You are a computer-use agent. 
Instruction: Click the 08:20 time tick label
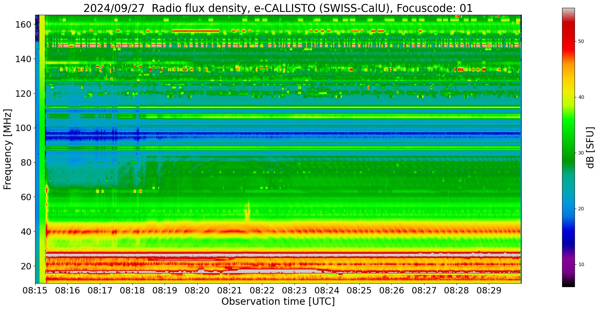tap(197, 291)
